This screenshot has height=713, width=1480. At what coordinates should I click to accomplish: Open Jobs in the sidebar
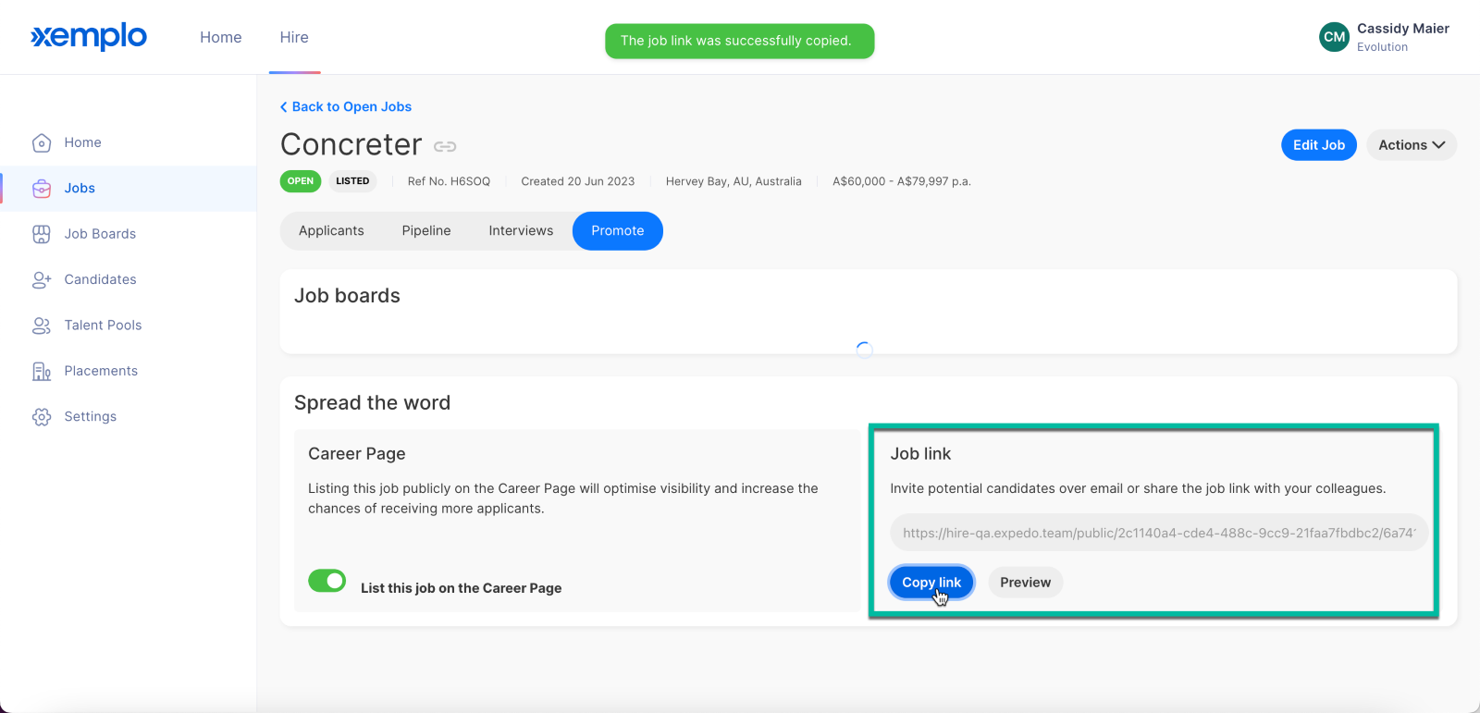pos(129,189)
